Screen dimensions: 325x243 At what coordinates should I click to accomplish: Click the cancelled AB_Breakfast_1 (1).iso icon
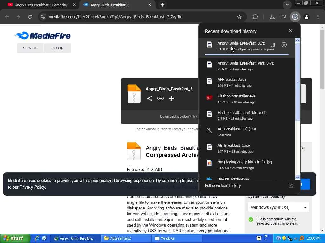coord(209,130)
